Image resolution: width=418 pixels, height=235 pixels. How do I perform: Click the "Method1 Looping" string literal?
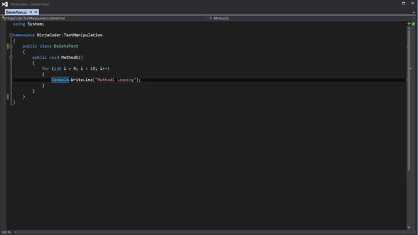click(116, 80)
